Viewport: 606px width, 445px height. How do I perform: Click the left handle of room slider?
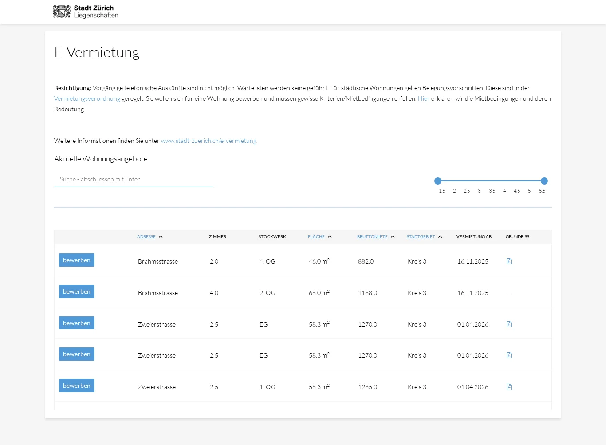pos(438,181)
